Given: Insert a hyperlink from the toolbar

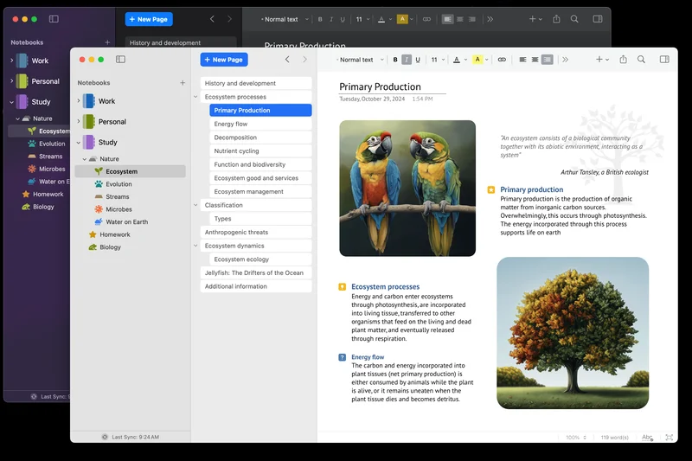Looking at the screenshot, I should pos(502,60).
